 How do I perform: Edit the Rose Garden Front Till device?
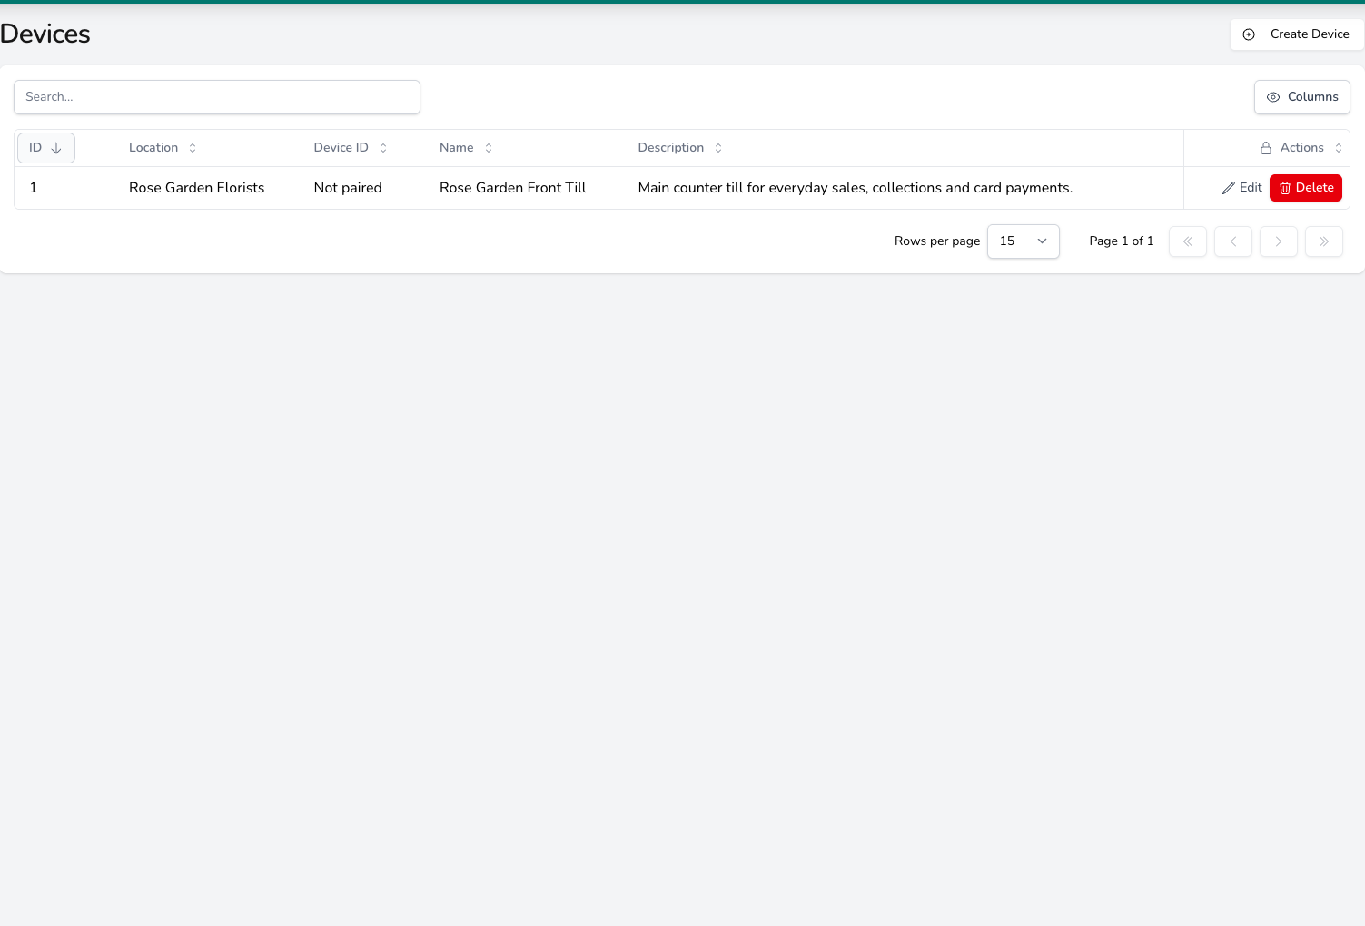pyautogui.click(x=1241, y=188)
